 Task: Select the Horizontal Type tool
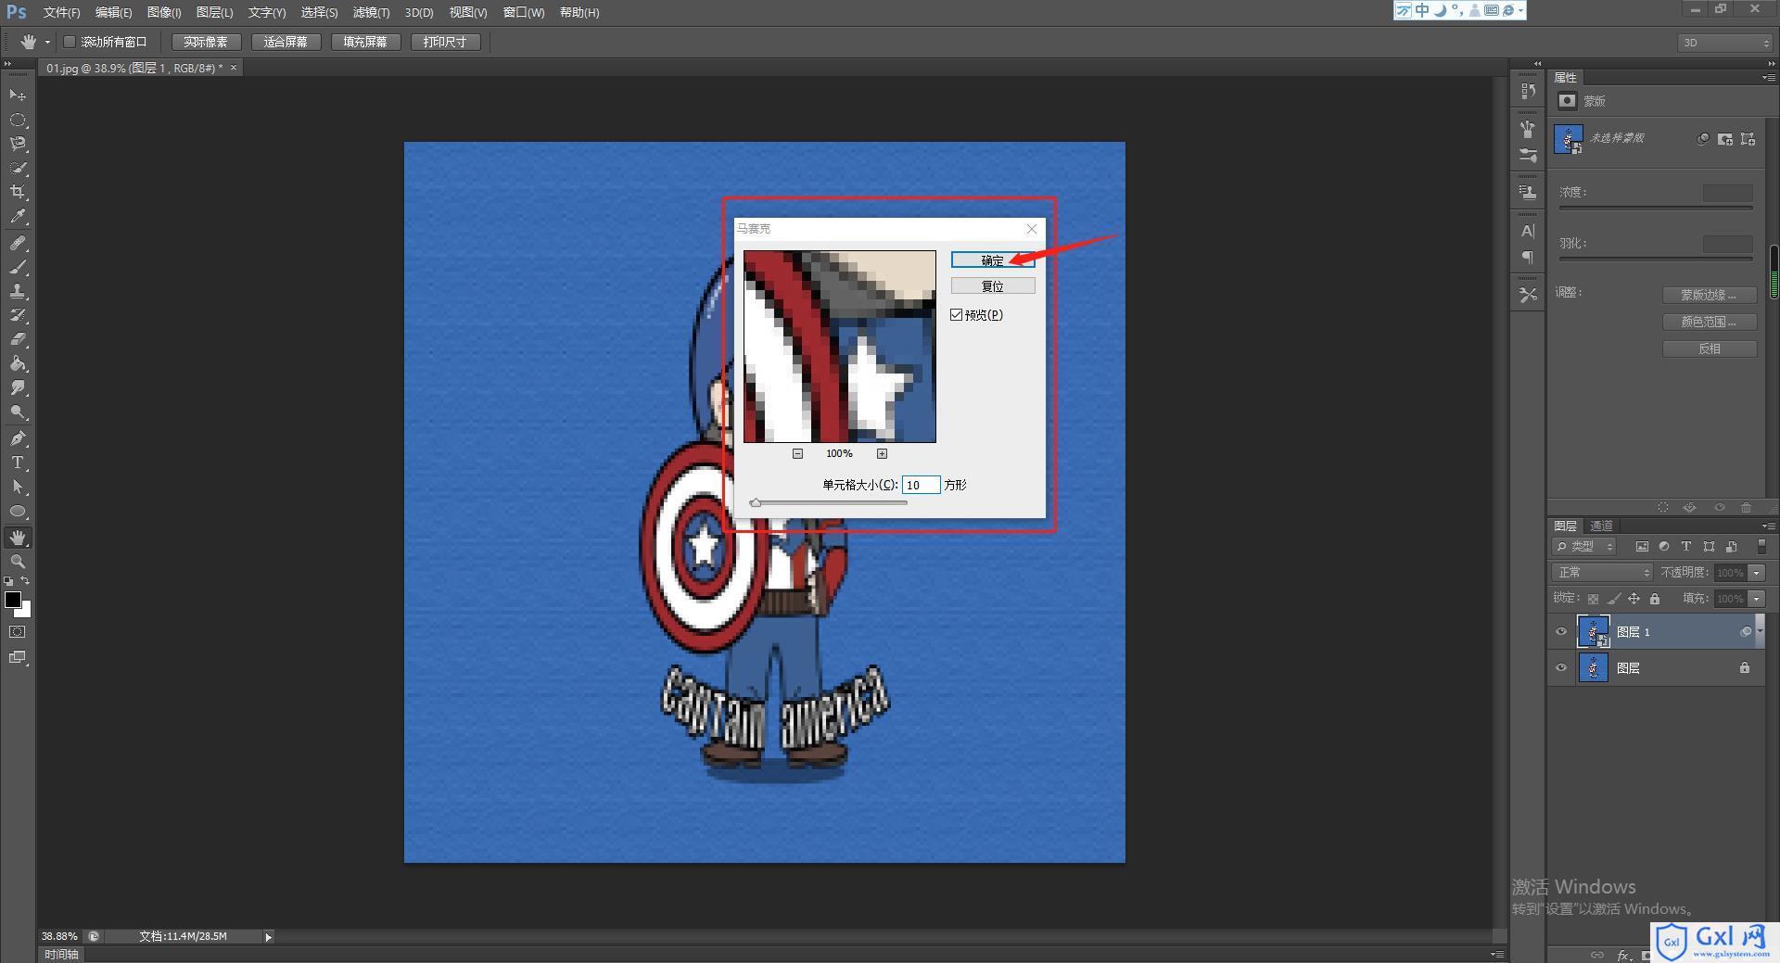pos(18,462)
